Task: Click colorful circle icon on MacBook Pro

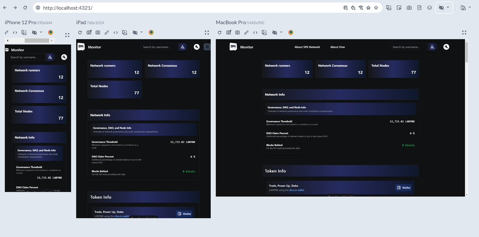Action: click(291, 32)
